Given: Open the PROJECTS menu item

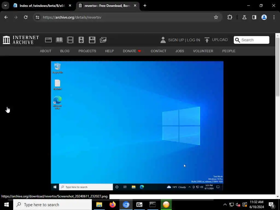Looking at the screenshot, I should (x=87, y=51).
